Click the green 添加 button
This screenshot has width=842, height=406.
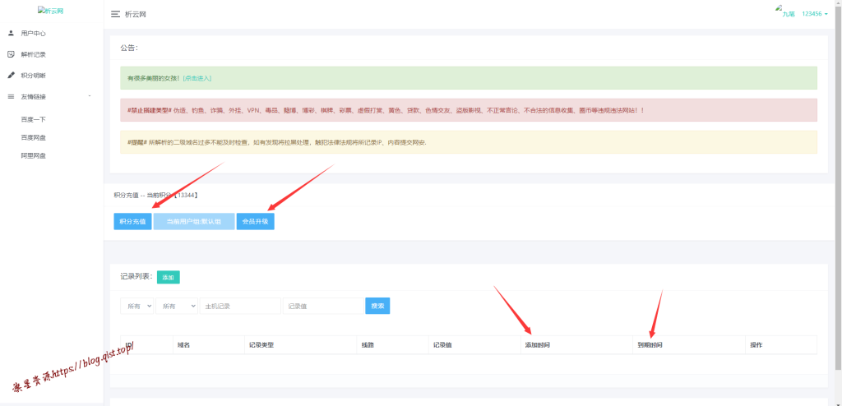click(x=169, y=278)
